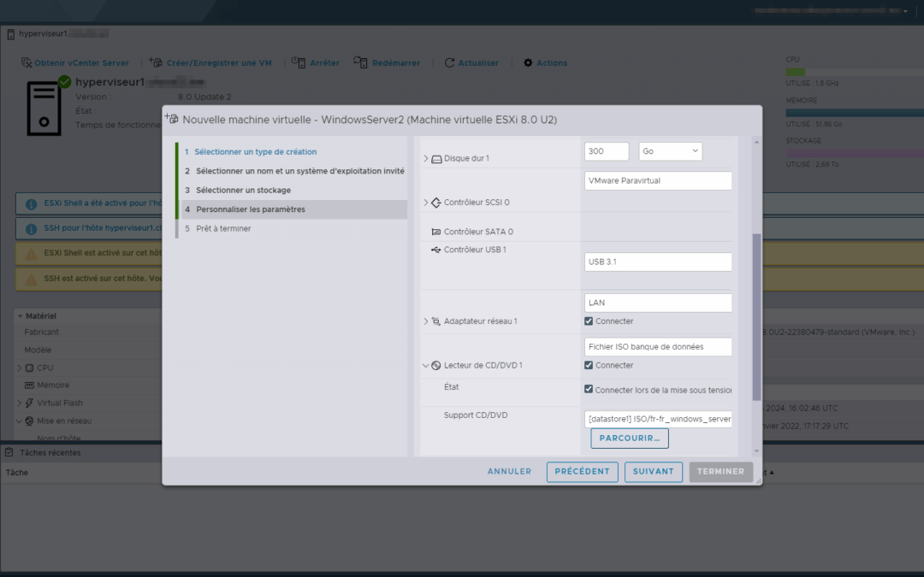Click the MÉMOIRE usage bar

pos(855,113)
